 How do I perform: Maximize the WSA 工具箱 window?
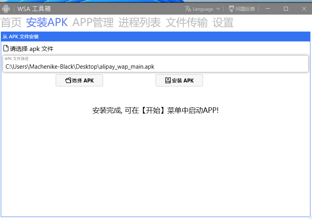pos(286,9)
